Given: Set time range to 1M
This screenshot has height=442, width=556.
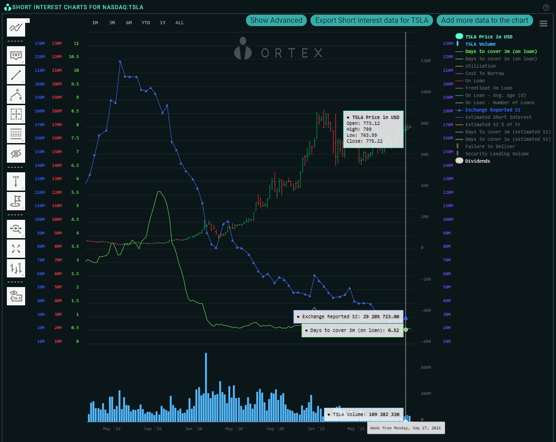Looking at the screenshot, I should (x=95, y=23).
